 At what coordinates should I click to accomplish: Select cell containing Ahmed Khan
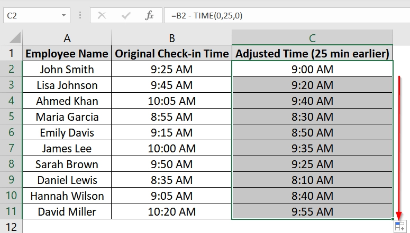coord(67,101)
